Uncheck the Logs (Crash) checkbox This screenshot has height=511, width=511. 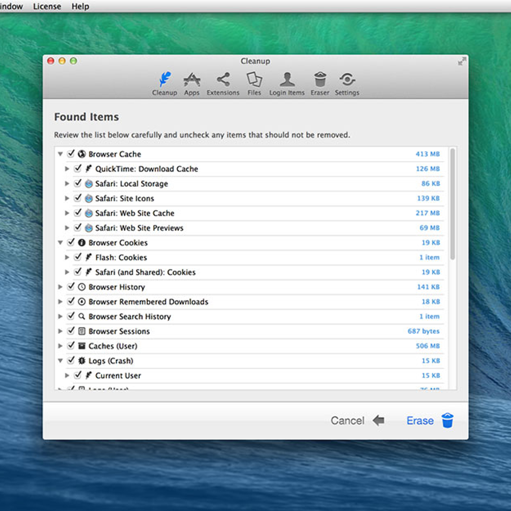(x=71, y=360)
